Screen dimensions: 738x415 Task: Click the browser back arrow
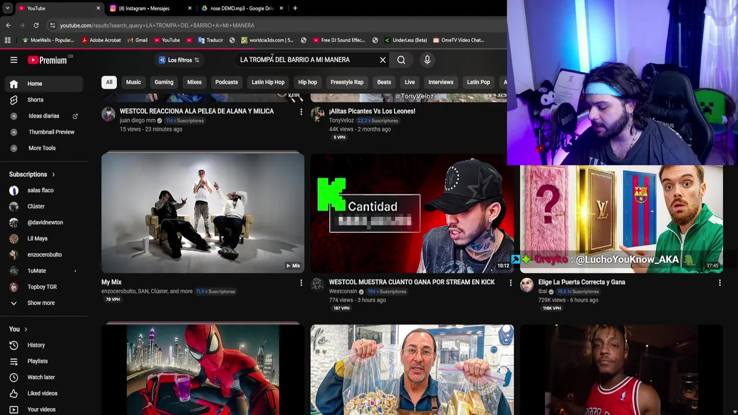click(x=8, y=25)
